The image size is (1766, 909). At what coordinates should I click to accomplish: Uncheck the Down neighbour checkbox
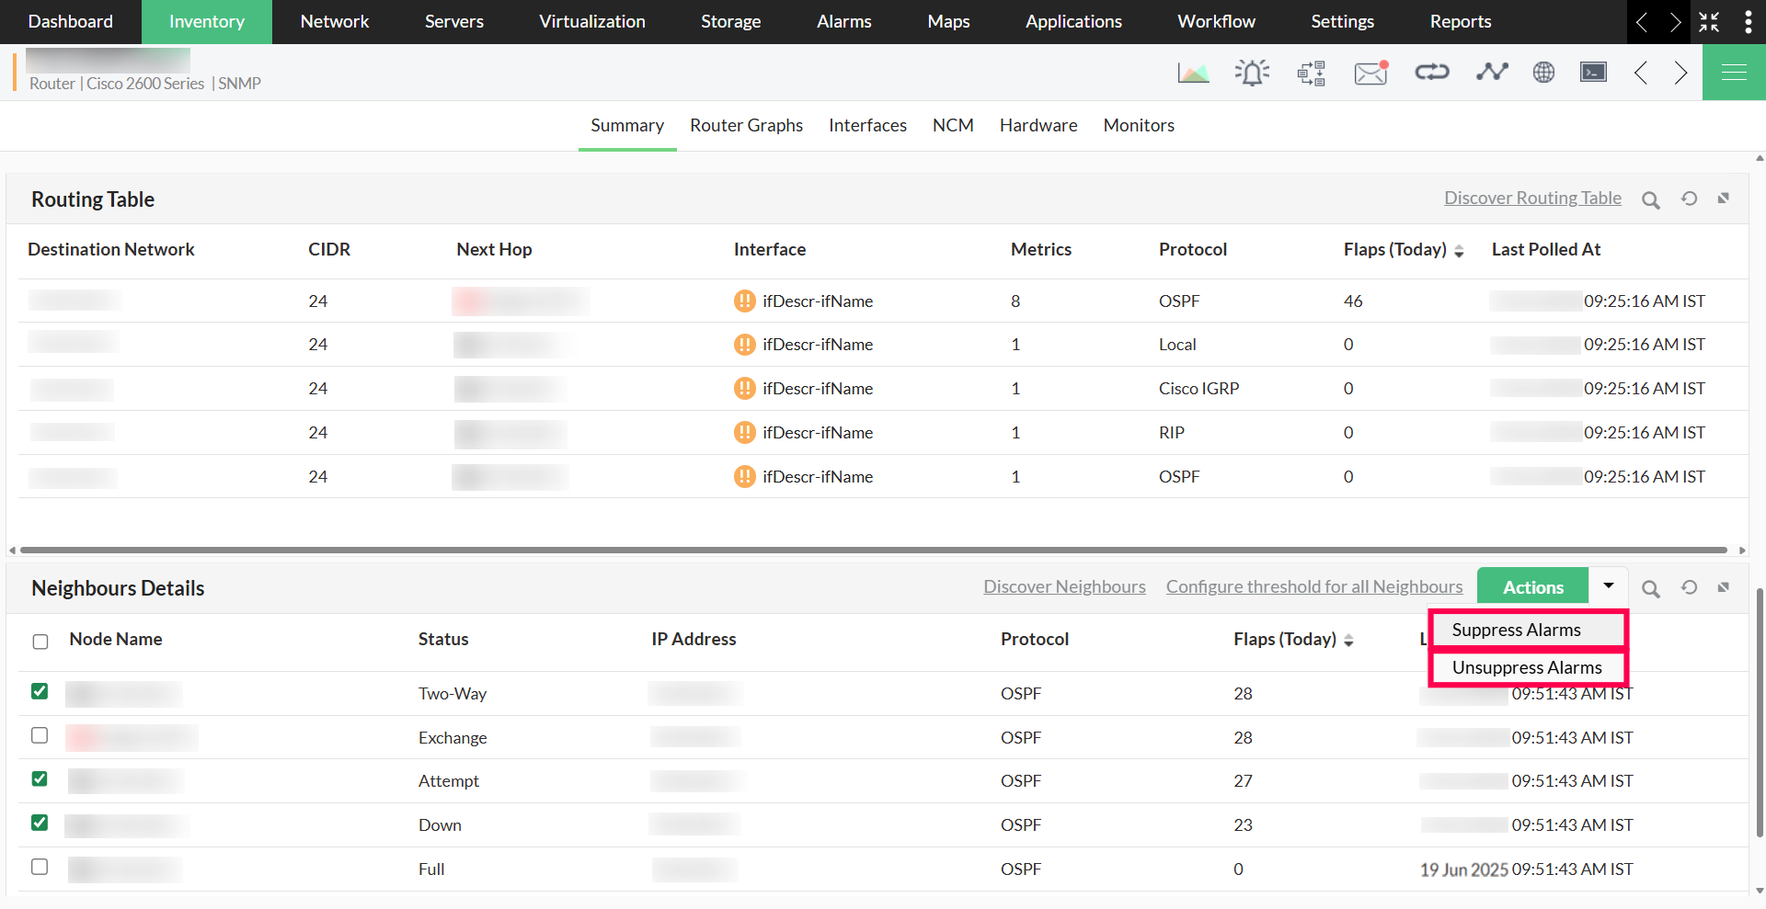[x=40, y=823]
